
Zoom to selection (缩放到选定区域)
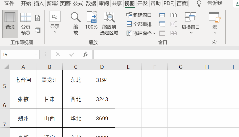point(109,24)
